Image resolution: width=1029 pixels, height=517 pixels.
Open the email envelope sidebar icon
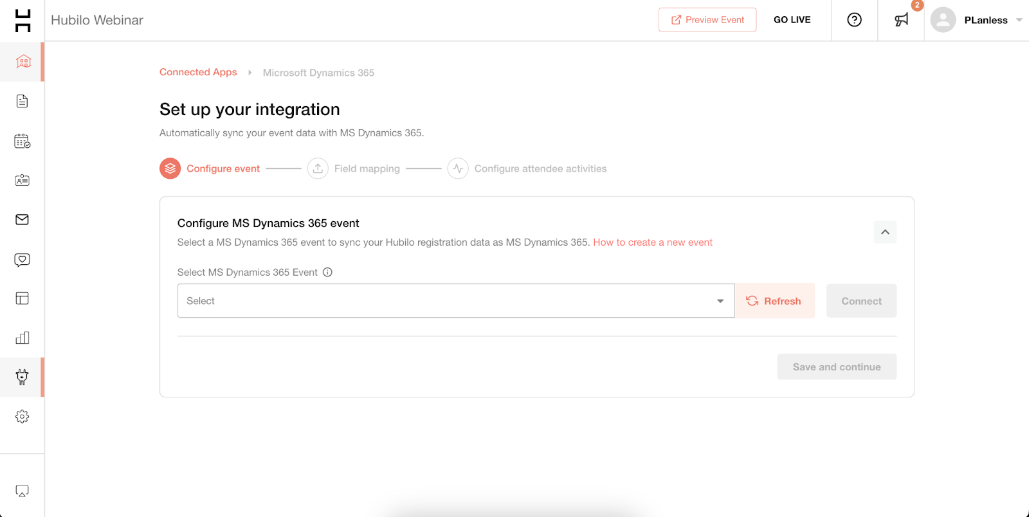(22, 220)
